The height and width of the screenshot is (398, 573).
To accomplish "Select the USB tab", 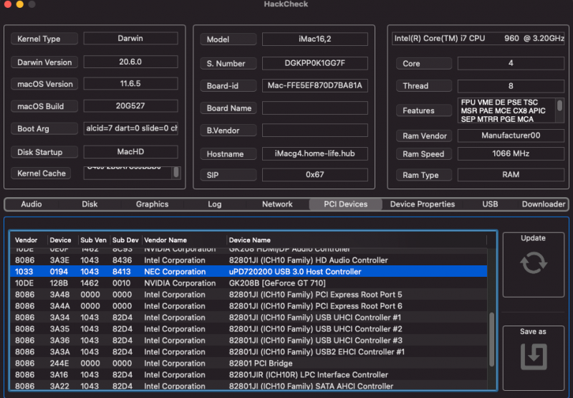I will [490, 204].
